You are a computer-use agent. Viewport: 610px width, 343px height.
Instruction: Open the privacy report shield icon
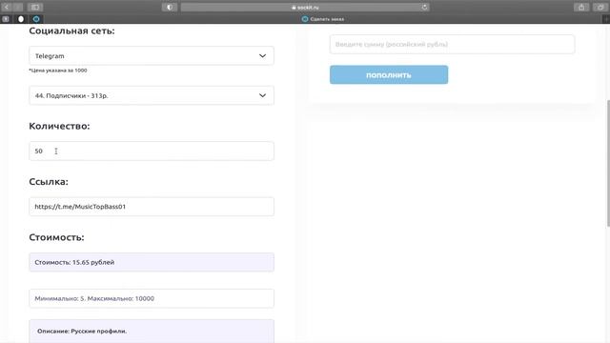(170, 7)
